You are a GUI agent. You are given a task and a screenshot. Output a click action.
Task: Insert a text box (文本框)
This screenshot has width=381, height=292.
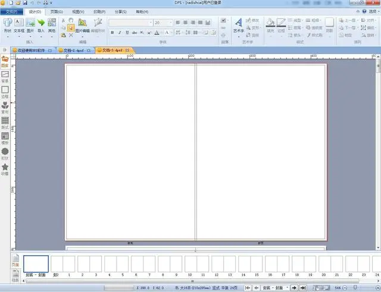click(18, 23)
